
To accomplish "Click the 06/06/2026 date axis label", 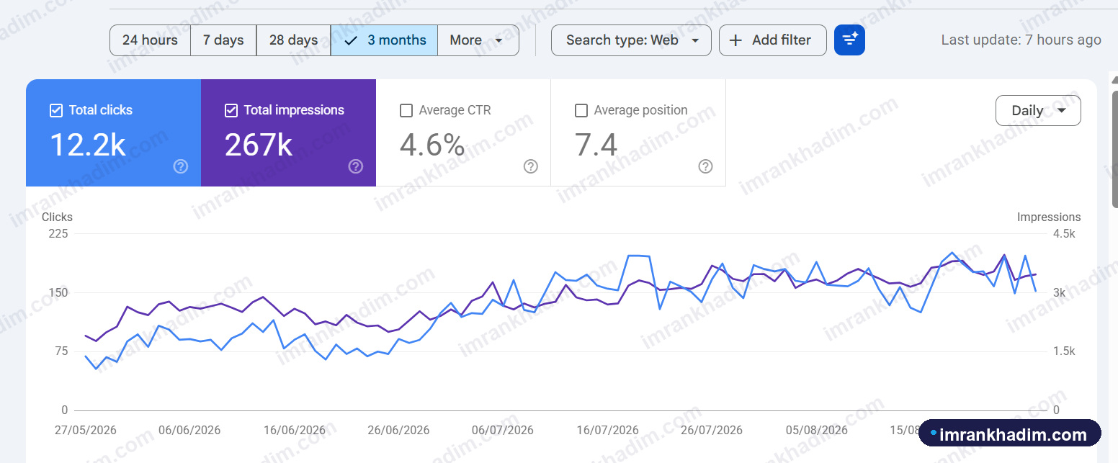I will click(189, 430).
